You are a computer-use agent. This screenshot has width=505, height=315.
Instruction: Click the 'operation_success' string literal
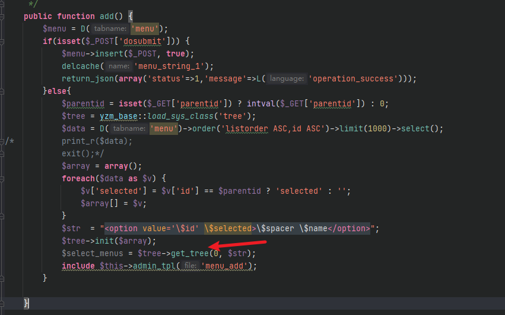click(x=354, y=78)
